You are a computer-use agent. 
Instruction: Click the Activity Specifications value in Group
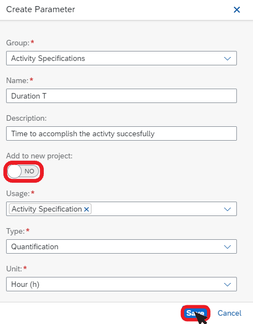[x=48, y=59]
